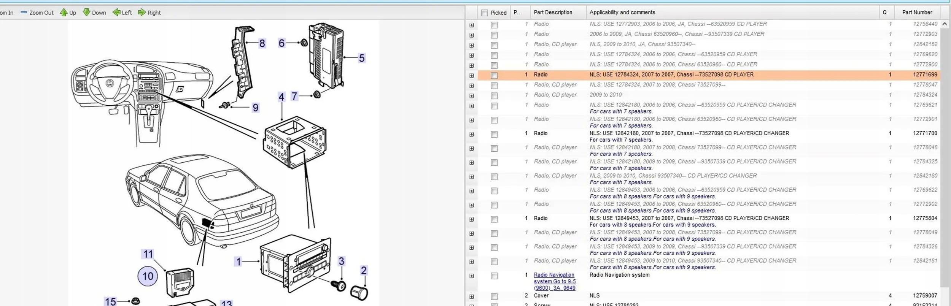Click the Q quantity column header
This screenshot has height=306, width=951.
(x=887, y=13)
